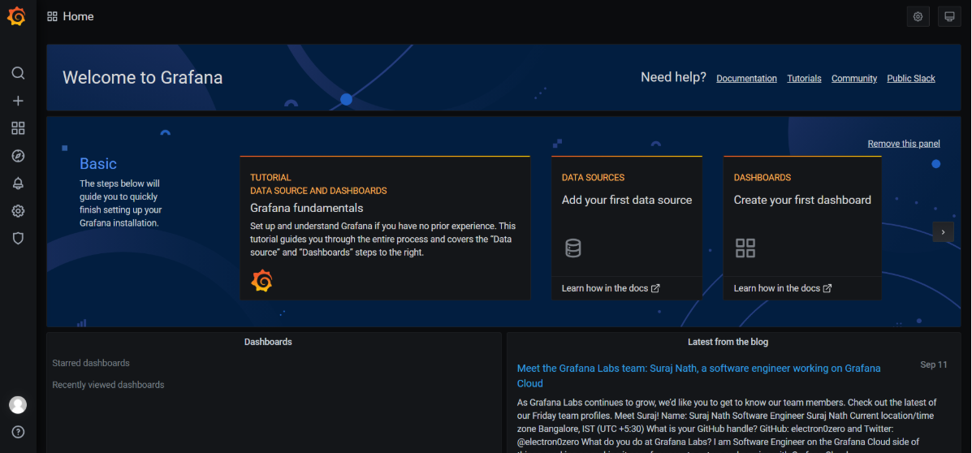
Task: Click the Basic heading
Action: (x=98, y=164)
